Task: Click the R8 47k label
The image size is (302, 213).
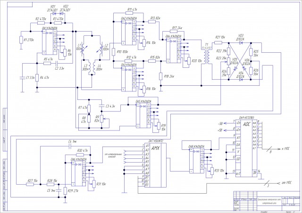Action: point(84,120)
